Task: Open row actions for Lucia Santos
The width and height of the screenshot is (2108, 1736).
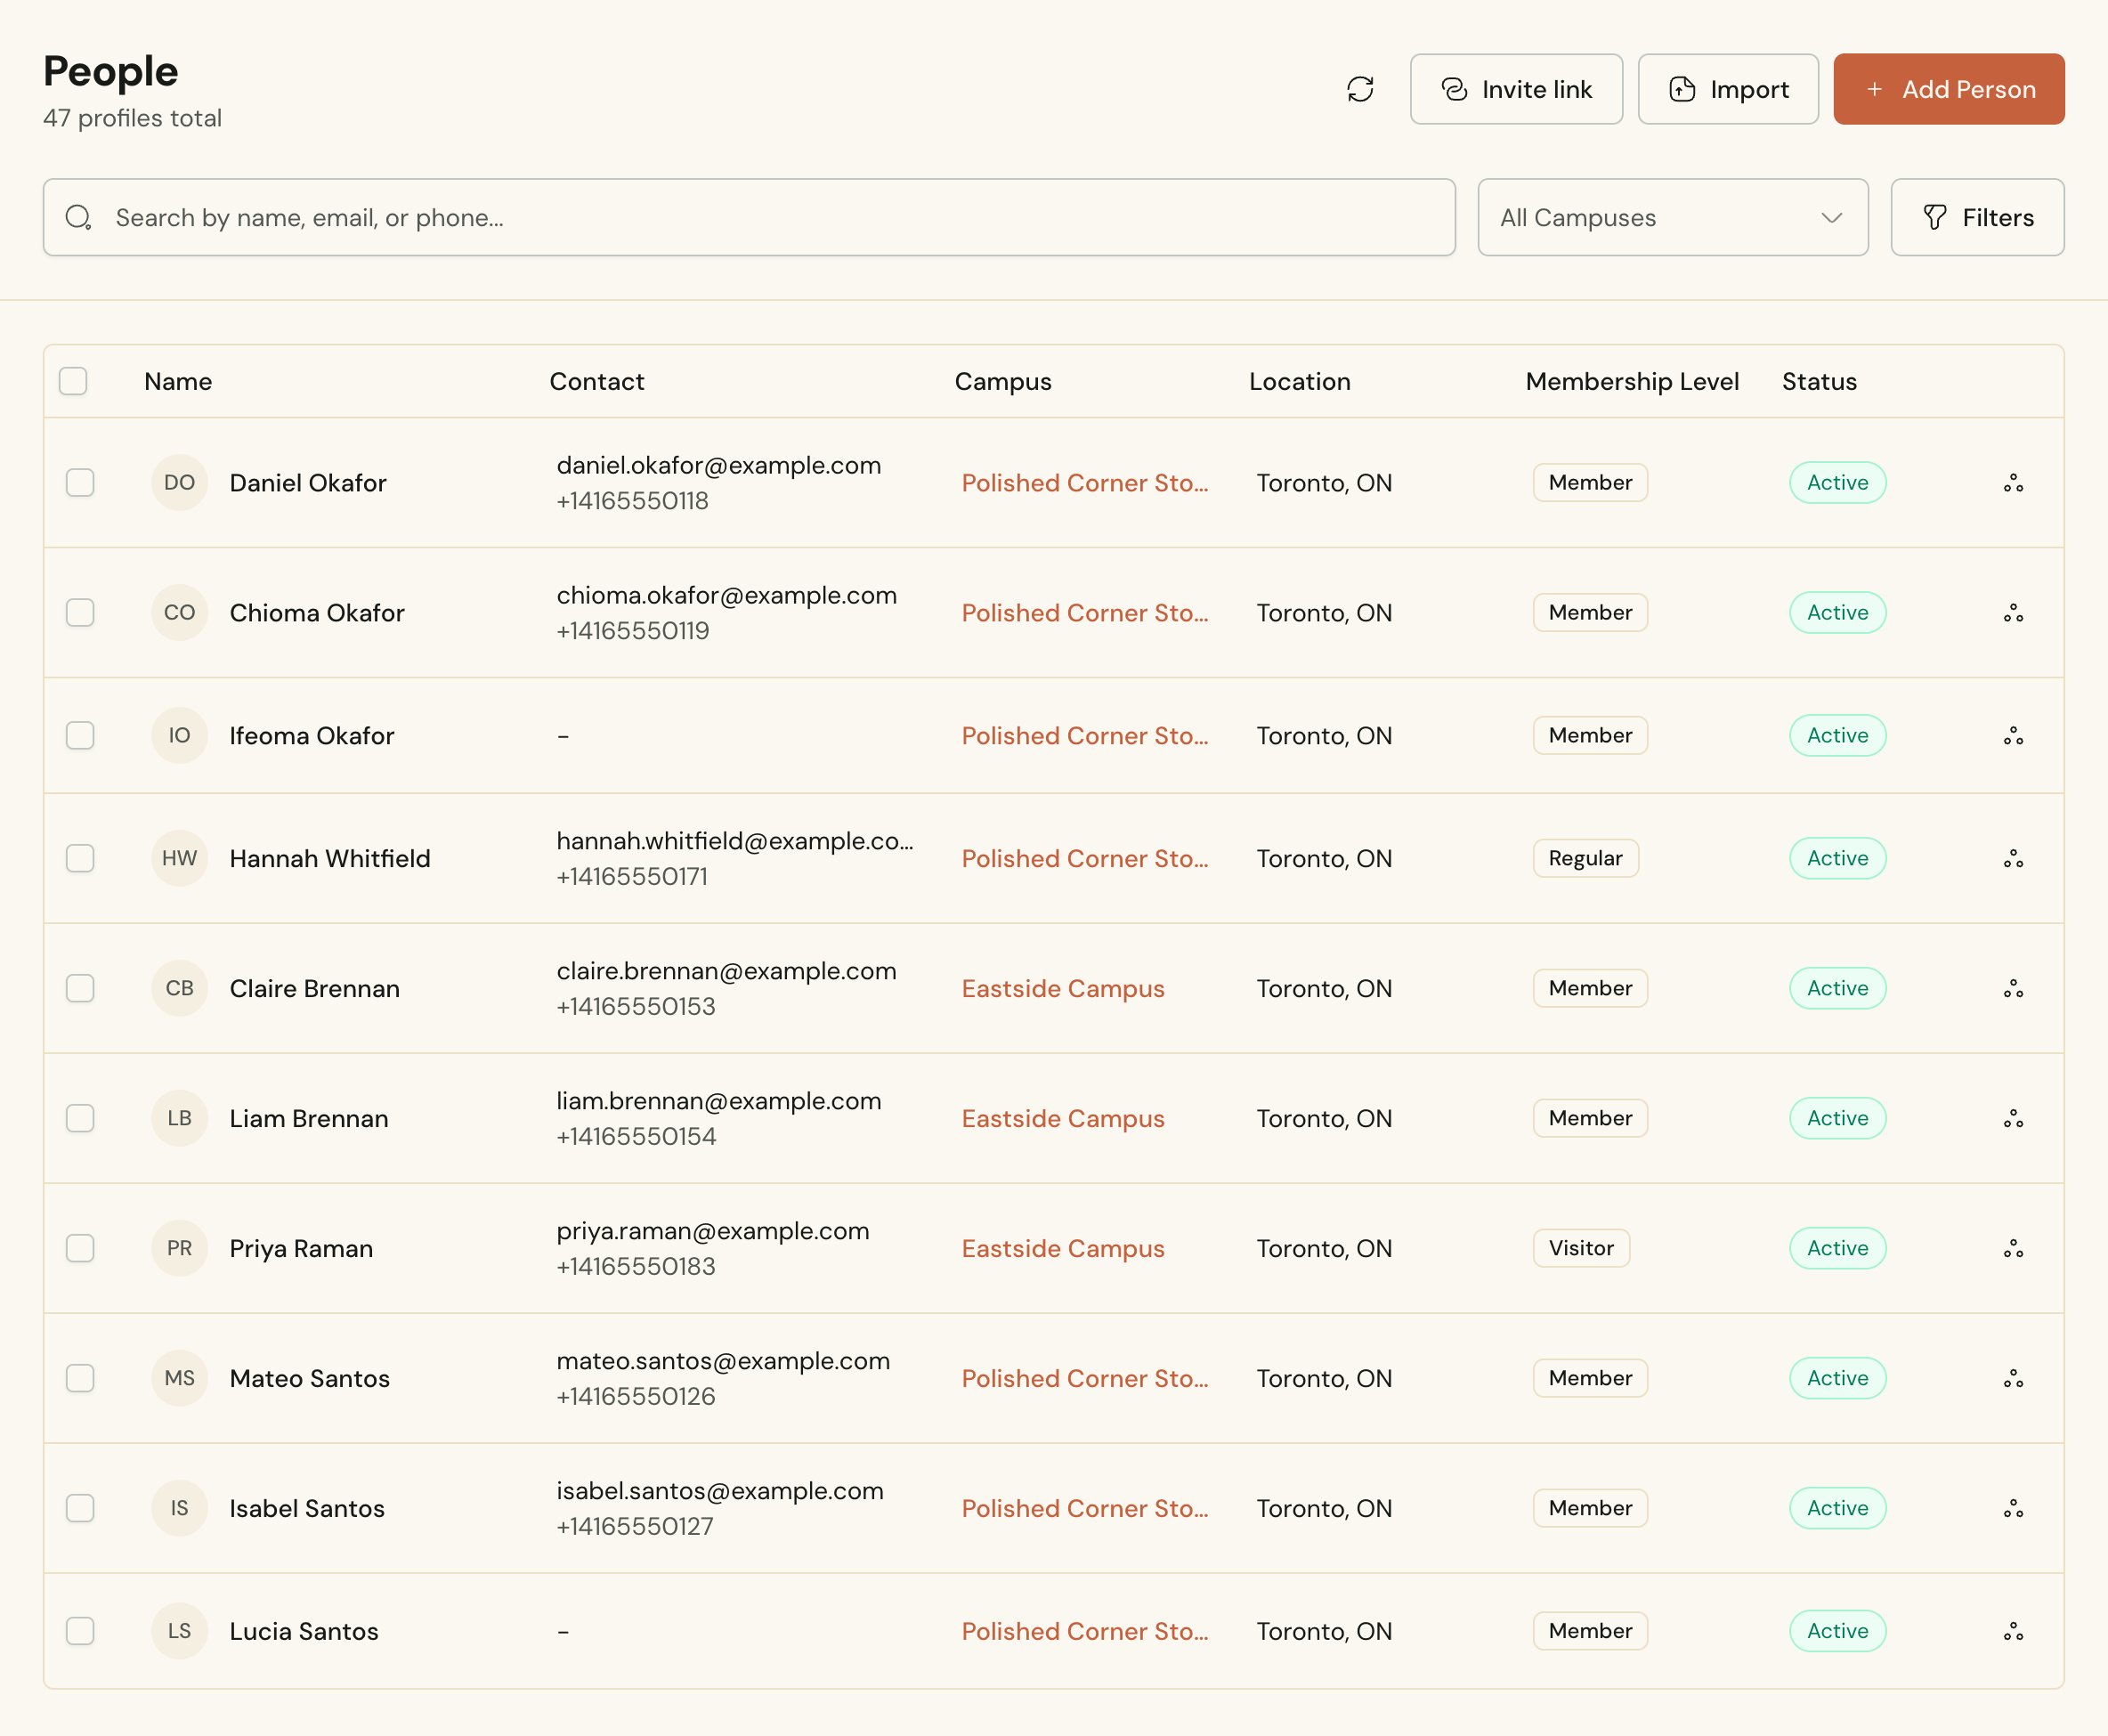Action: pyautogui.click(x=2013, y=1632)
